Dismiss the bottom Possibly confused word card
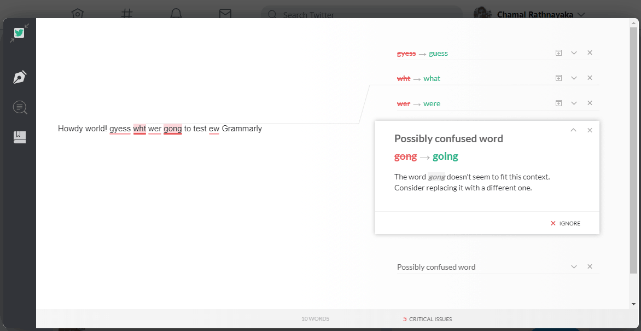Viewport: 641px width, 331px height. pyautogui.click(x=590, y=266)
